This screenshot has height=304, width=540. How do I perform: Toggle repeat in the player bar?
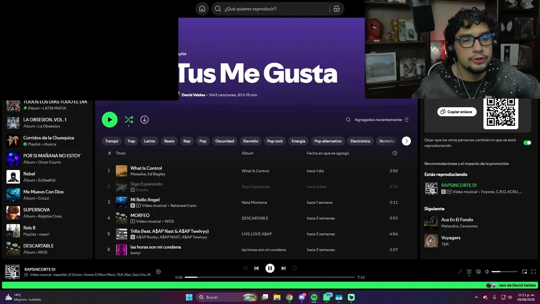click(295, 268)
